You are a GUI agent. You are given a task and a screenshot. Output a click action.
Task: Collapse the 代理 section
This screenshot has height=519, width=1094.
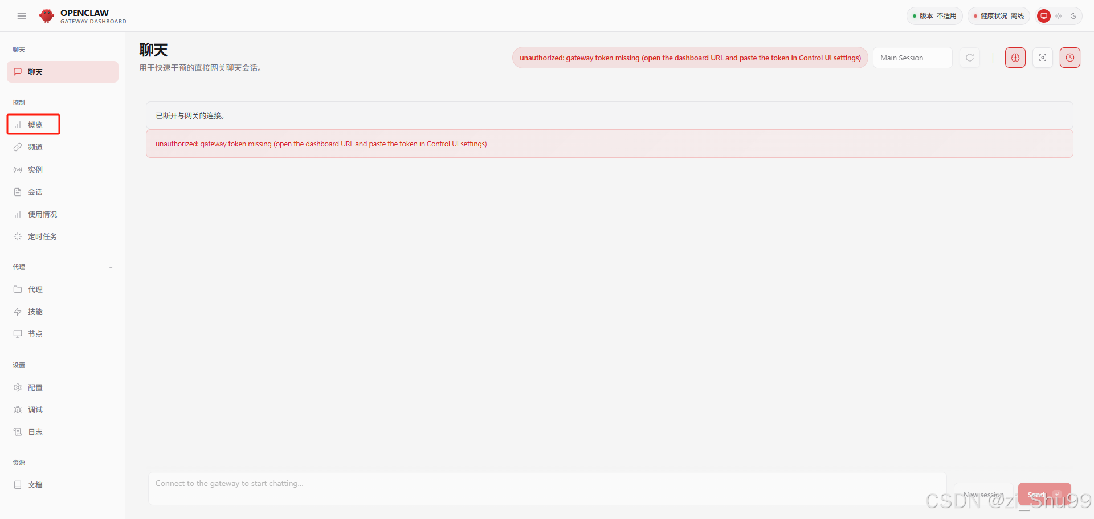tap(111, 267)
